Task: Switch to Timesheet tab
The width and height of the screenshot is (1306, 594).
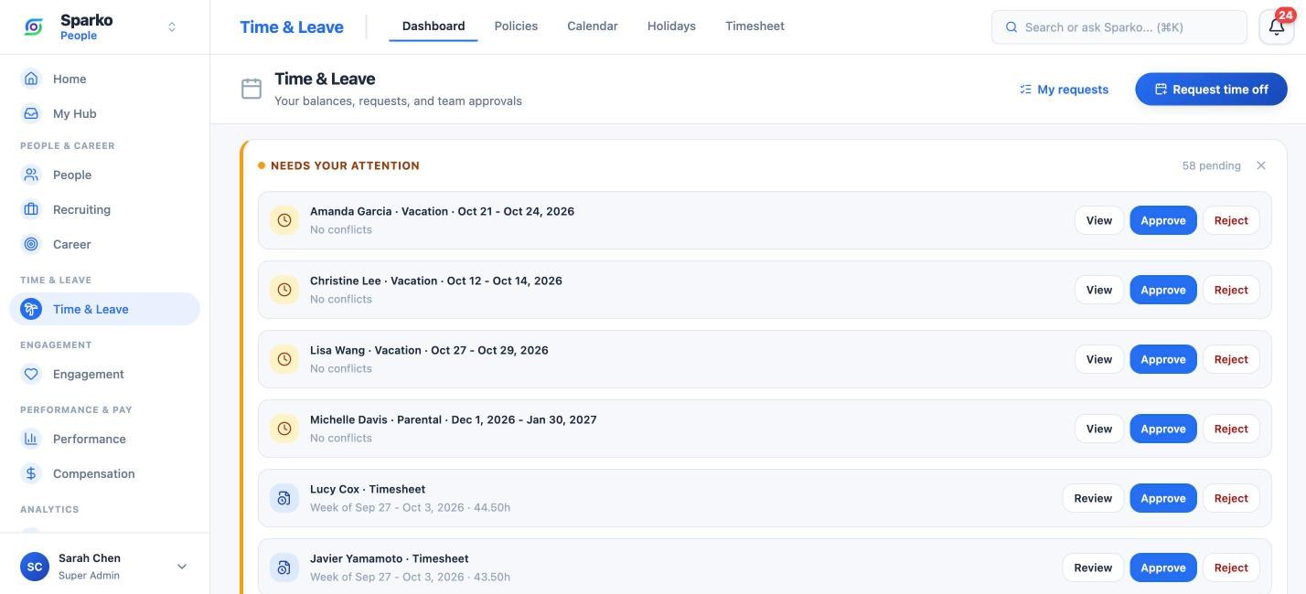Action: (755, 27)
